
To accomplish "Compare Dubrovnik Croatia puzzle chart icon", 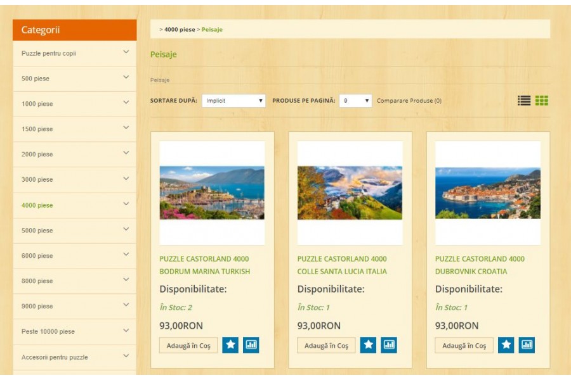I will 527,345.
